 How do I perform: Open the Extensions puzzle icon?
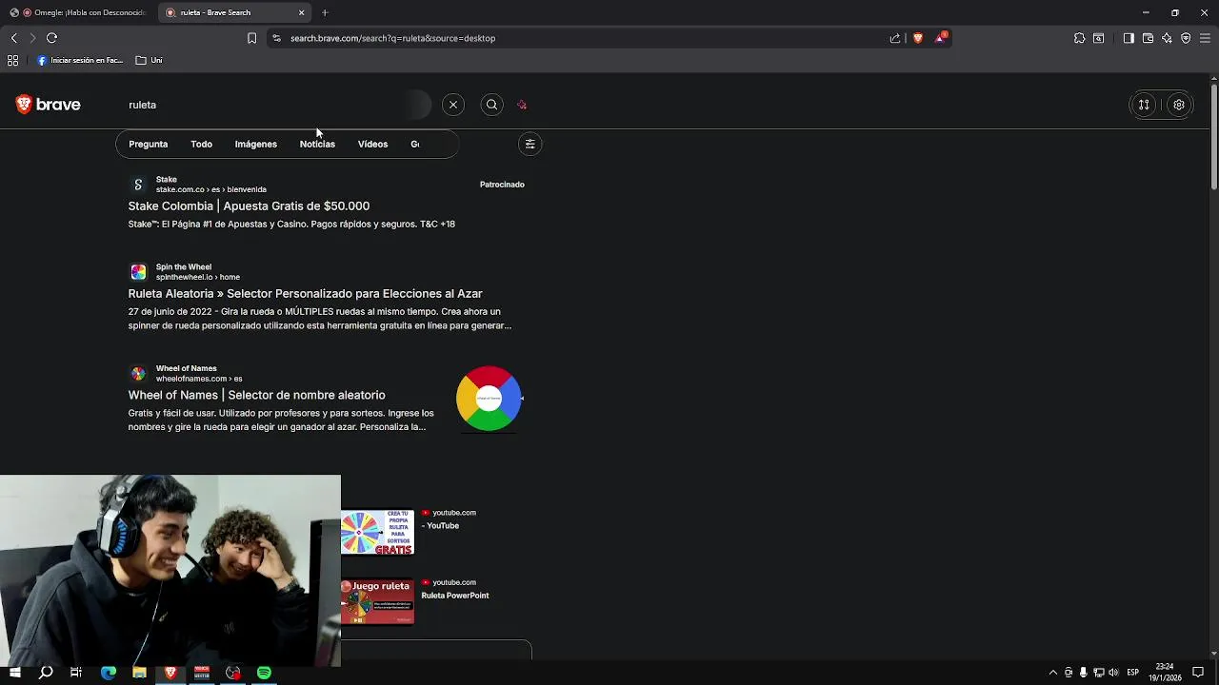1079,38
